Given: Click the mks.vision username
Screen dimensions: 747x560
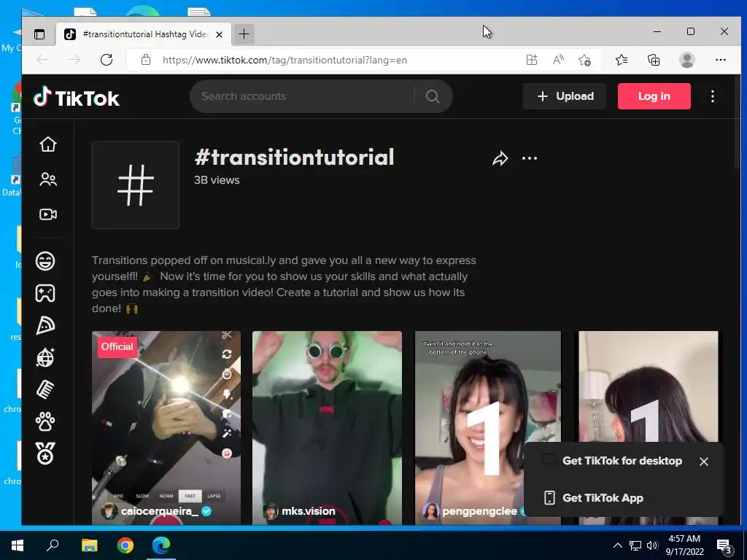Looking at the screenshot, I should pos(309,511).
